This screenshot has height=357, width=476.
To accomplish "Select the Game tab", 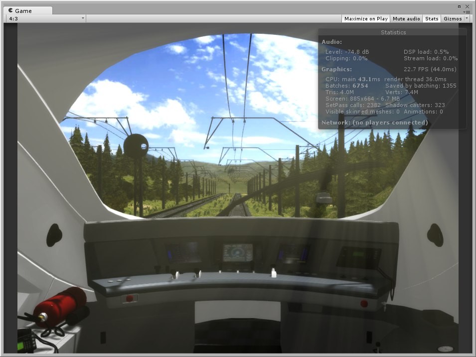I will coord(27,10).
